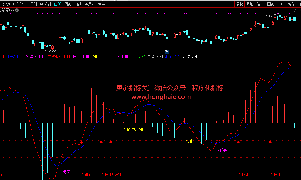Click the 叠加 overlay button

(x=250, y=4)
